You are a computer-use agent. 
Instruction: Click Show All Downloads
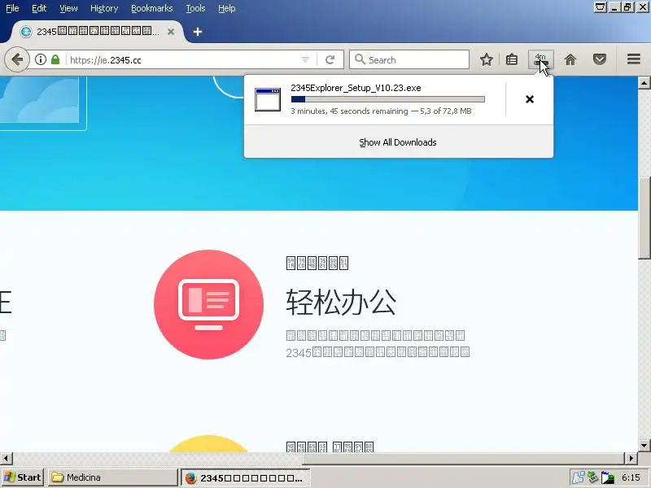(398, 142)
